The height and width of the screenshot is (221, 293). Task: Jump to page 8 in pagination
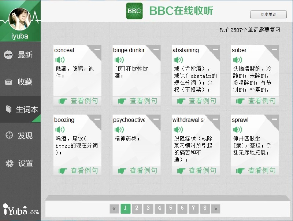click(x=205, y=209)
